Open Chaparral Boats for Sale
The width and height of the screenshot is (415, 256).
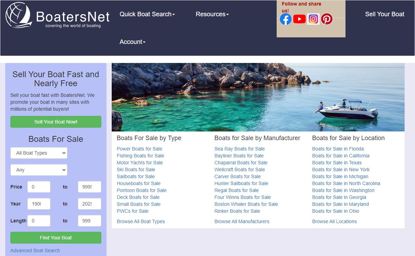click(241, 163)
